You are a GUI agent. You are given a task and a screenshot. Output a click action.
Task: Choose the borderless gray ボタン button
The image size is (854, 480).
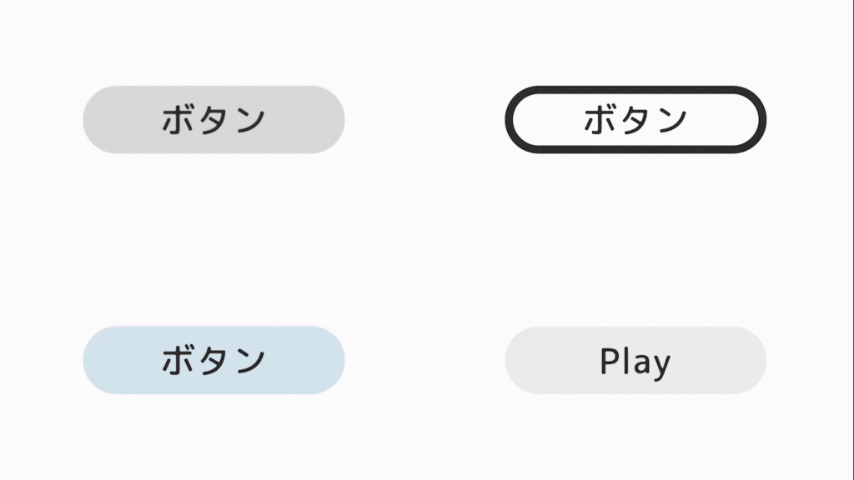pos(213,119)
